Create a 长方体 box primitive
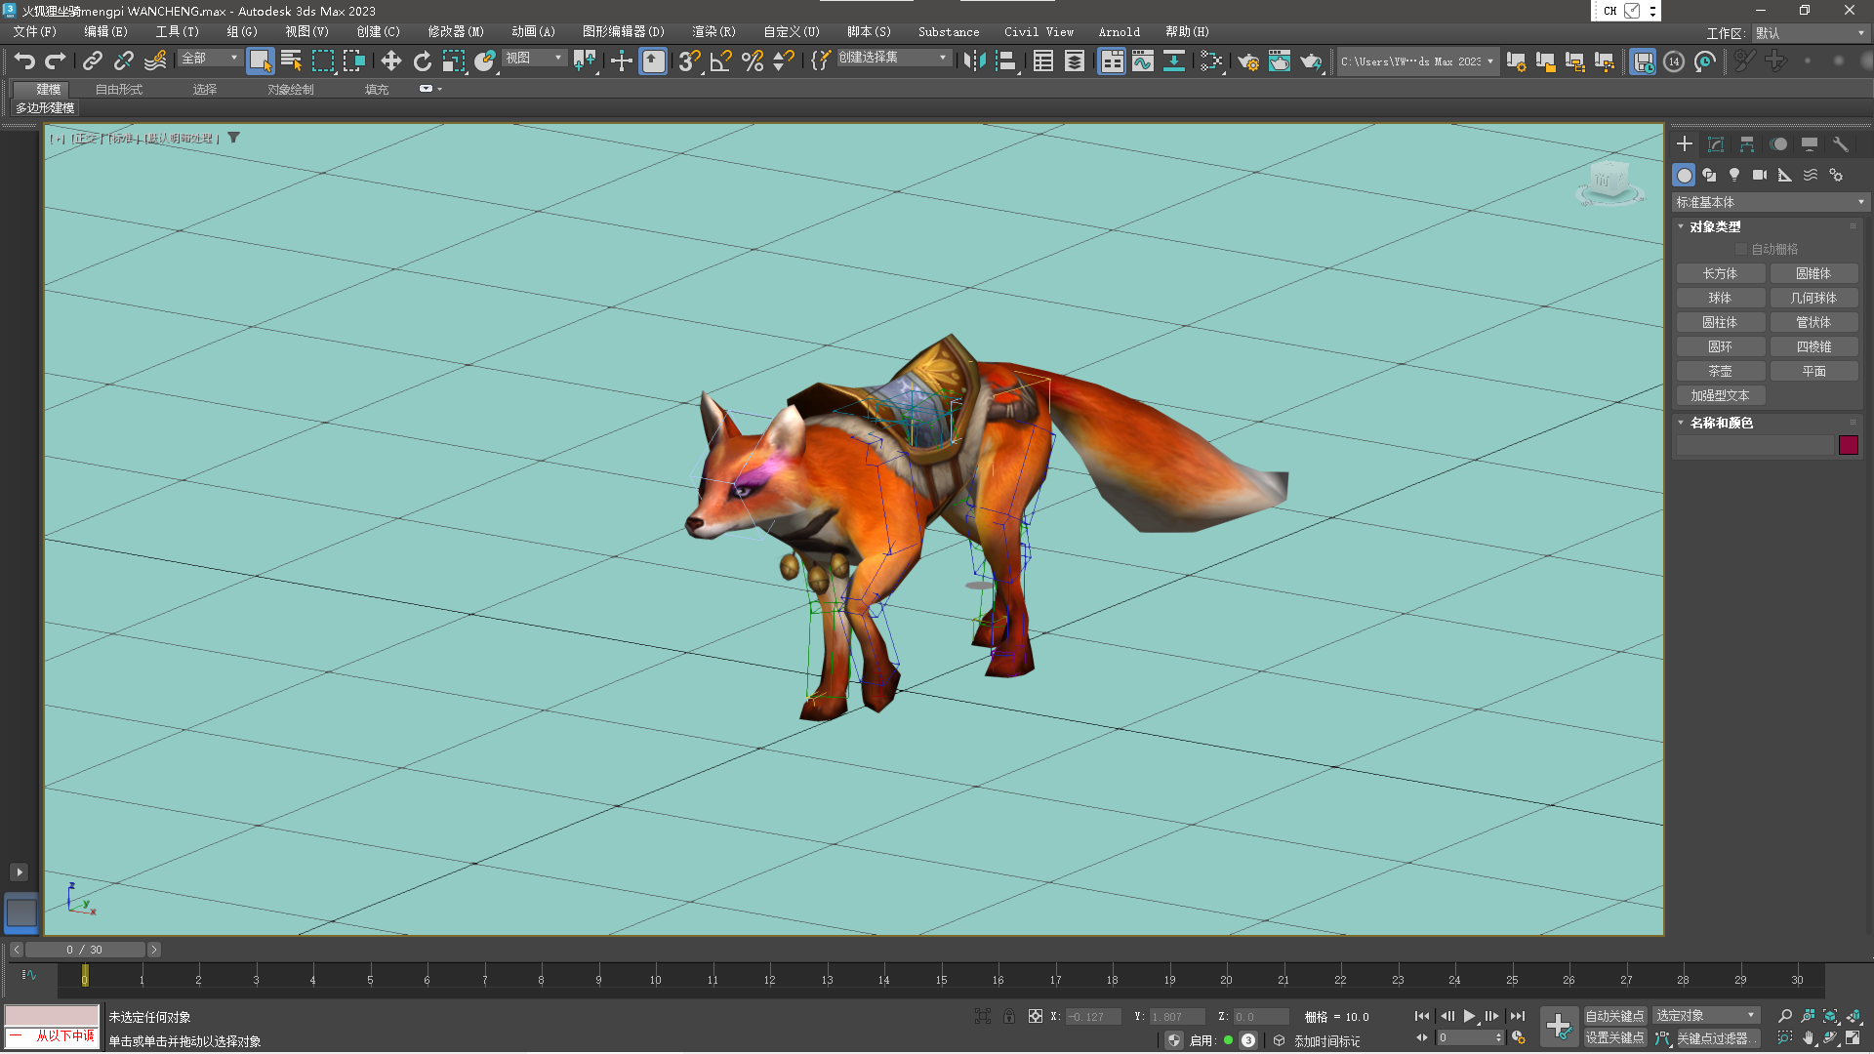The width and height of the screenshot is (1874, 1054). click(1720, 274)
